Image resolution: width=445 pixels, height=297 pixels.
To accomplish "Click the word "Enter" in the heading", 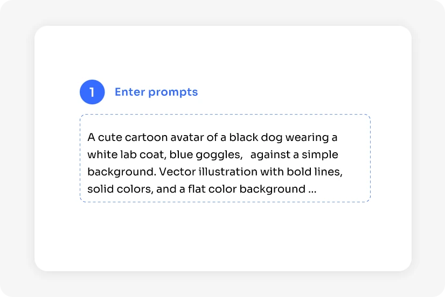I will point(130,92).
